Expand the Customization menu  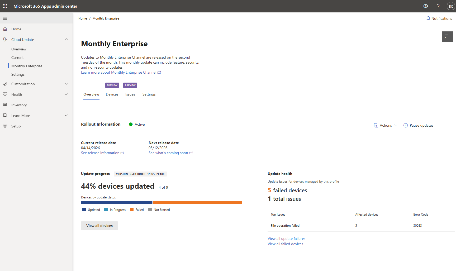tap(66, 84)
